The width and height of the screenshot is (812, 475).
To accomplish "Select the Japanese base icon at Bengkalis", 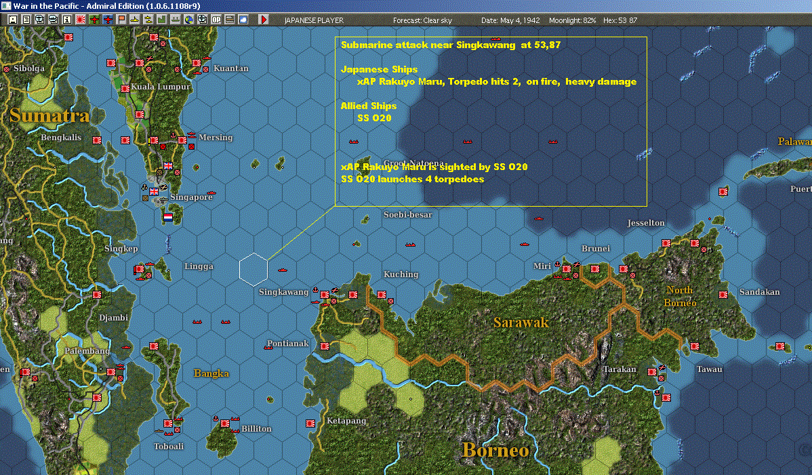I will click(97, 140).
